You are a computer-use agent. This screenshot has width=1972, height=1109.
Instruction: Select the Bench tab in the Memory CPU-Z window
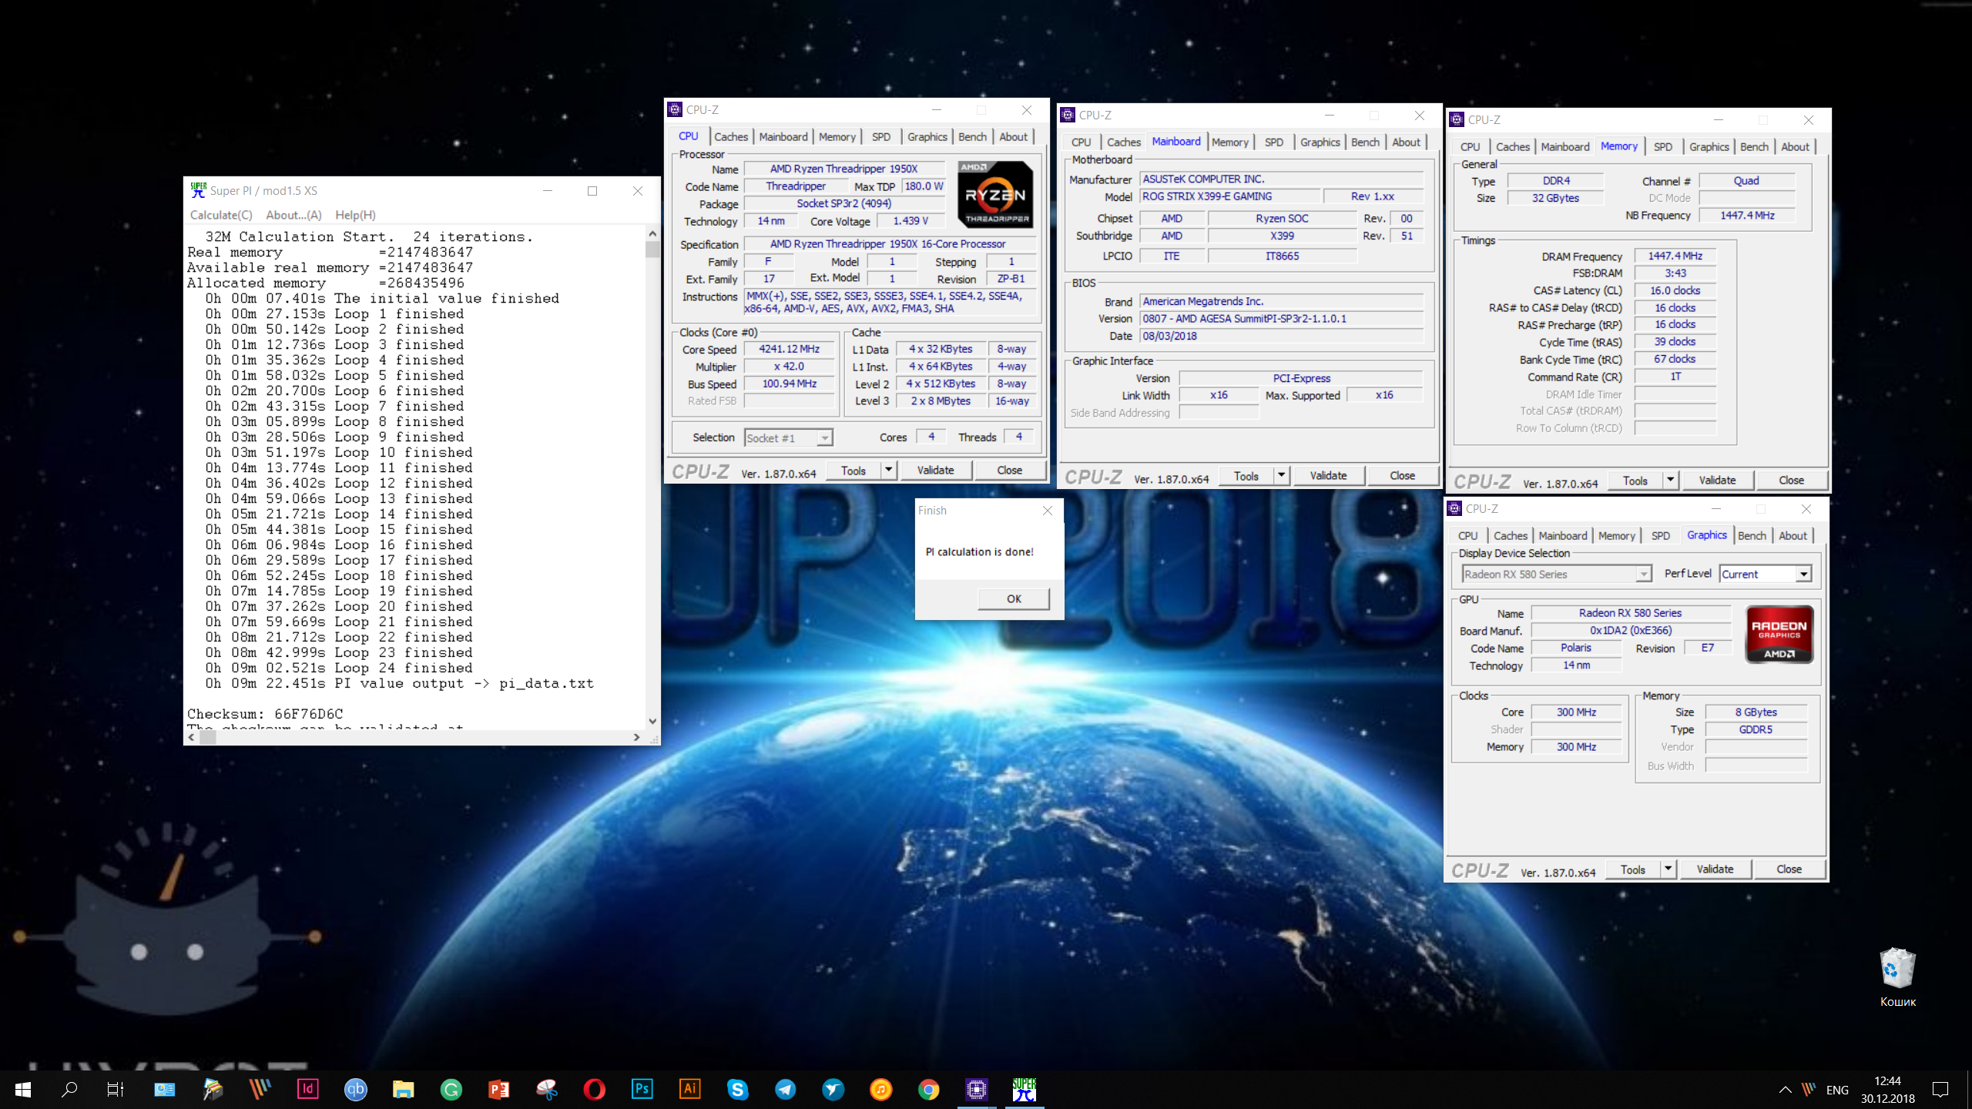pyautogui.click(x=1754, y=146)
